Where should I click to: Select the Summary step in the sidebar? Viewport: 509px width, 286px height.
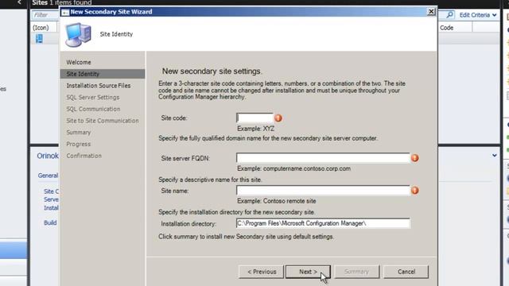(x=78, y=133)
